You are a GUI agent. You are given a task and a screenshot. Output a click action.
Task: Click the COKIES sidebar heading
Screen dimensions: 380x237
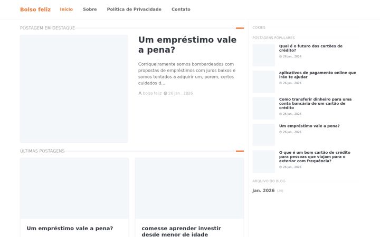click(x=259, y=27)
